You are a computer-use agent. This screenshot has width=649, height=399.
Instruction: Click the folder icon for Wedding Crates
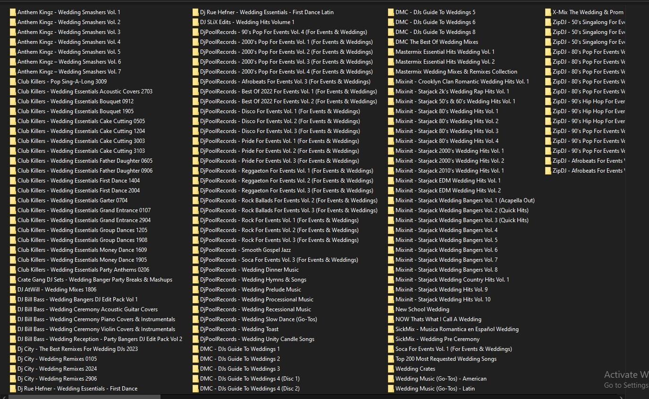(x=414, y=368)
